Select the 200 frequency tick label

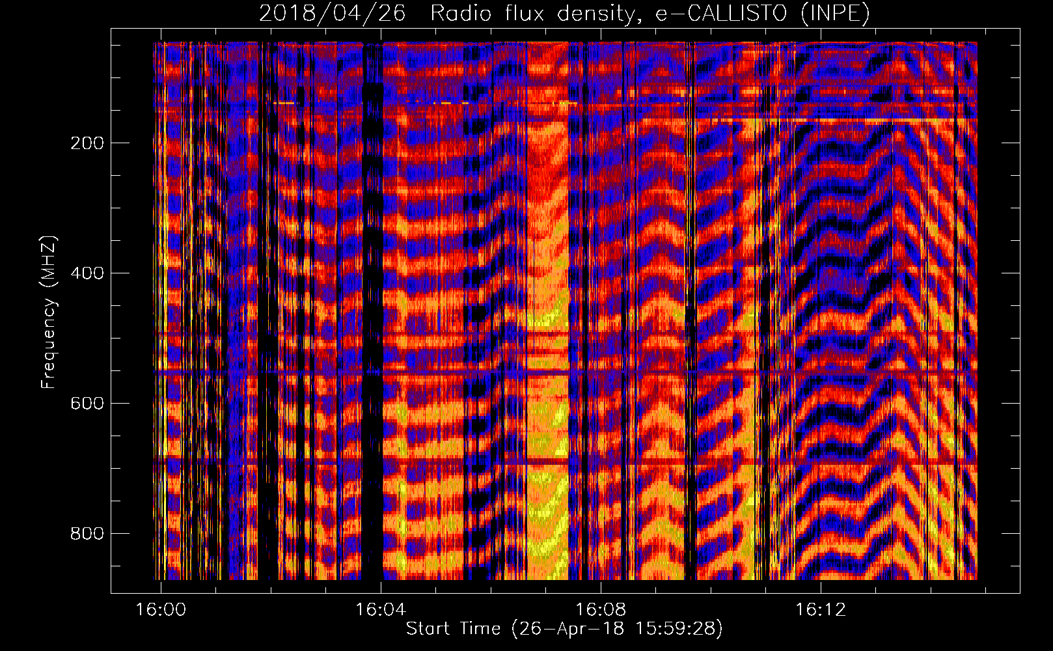point(87,143)
